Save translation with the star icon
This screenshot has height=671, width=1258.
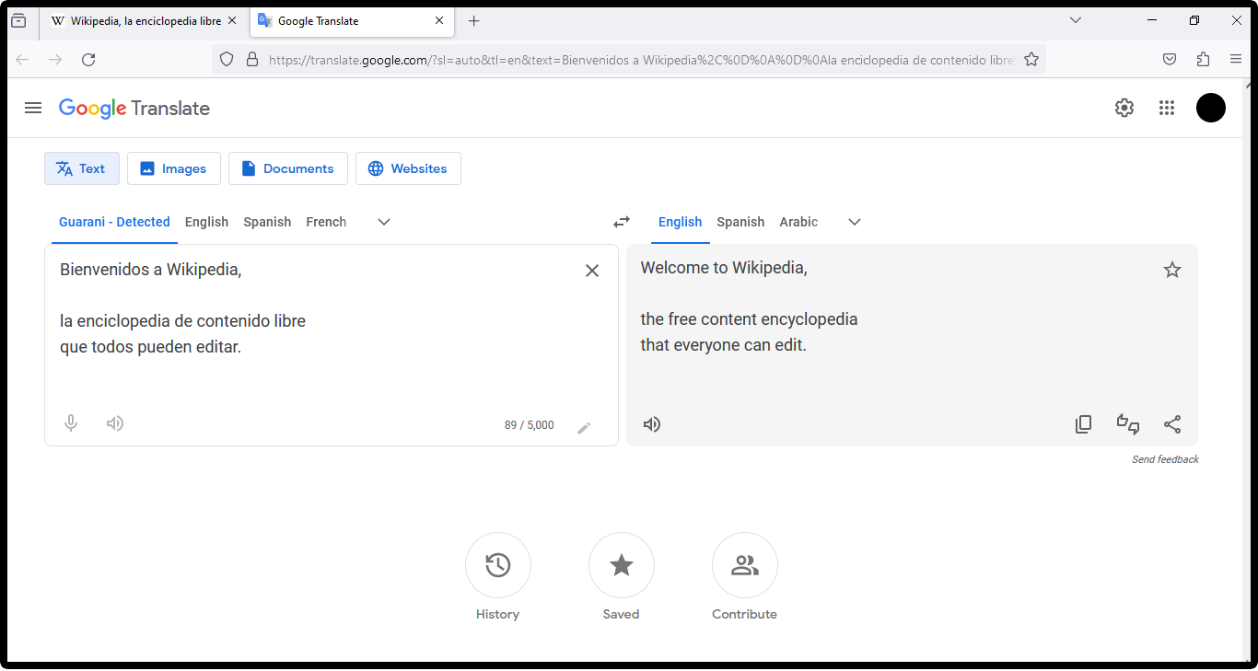tap(1172, 270)
